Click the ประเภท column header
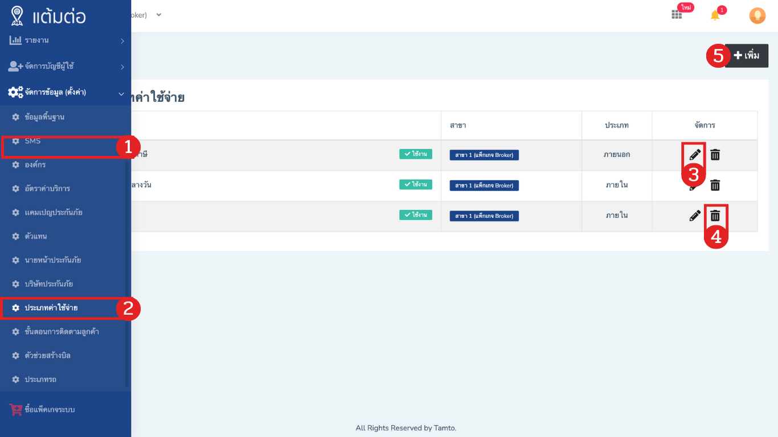778x437 pixels. tap(617, 125)
